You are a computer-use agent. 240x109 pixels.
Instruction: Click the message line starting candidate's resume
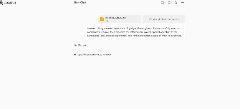(132, 32)
